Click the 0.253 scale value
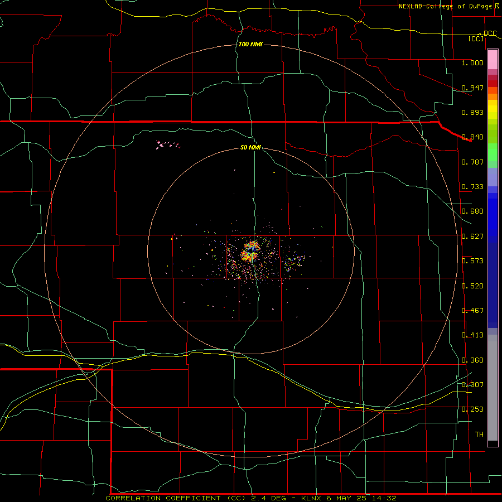The height and width of the screenshot is (502, 502). (x=472, y=409)
